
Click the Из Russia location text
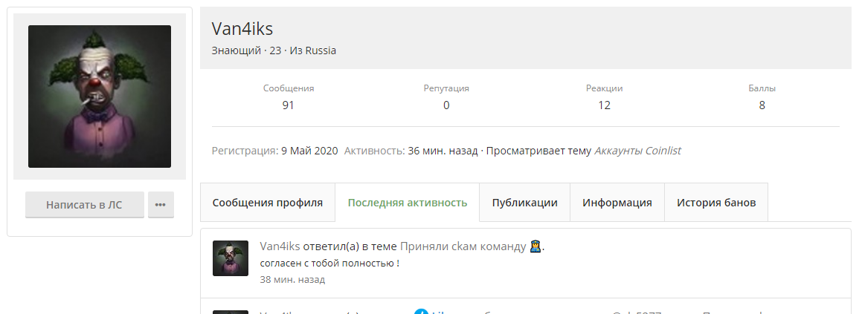[313, 50]
